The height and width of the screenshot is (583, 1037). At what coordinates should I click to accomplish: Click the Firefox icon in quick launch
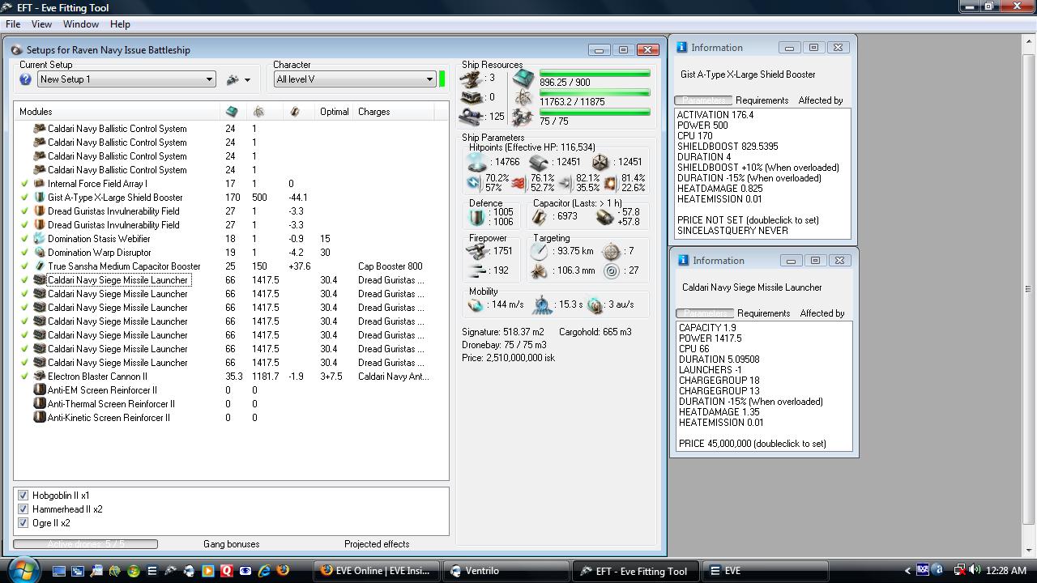283,571
